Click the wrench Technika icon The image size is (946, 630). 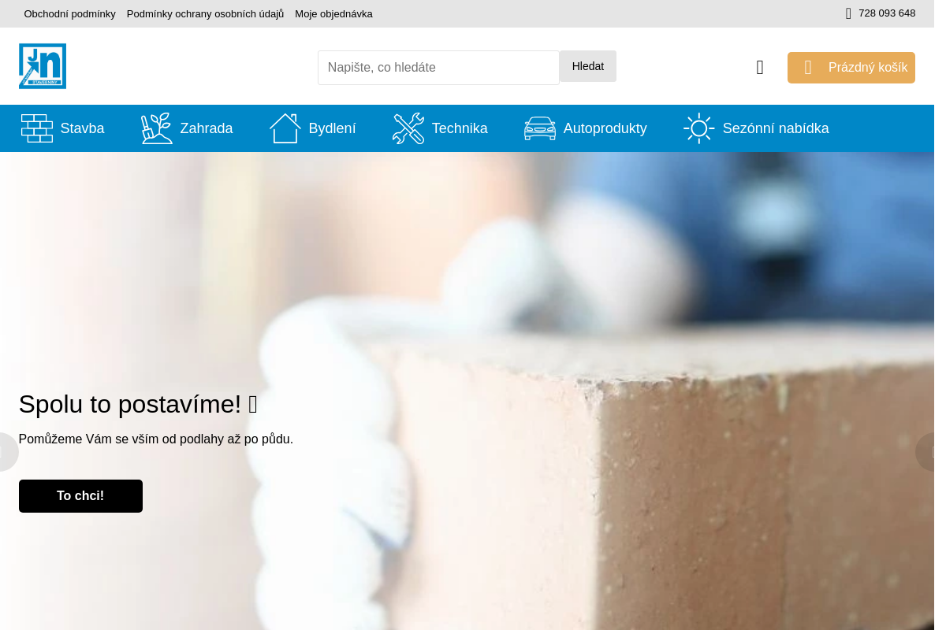pos(408,128)
